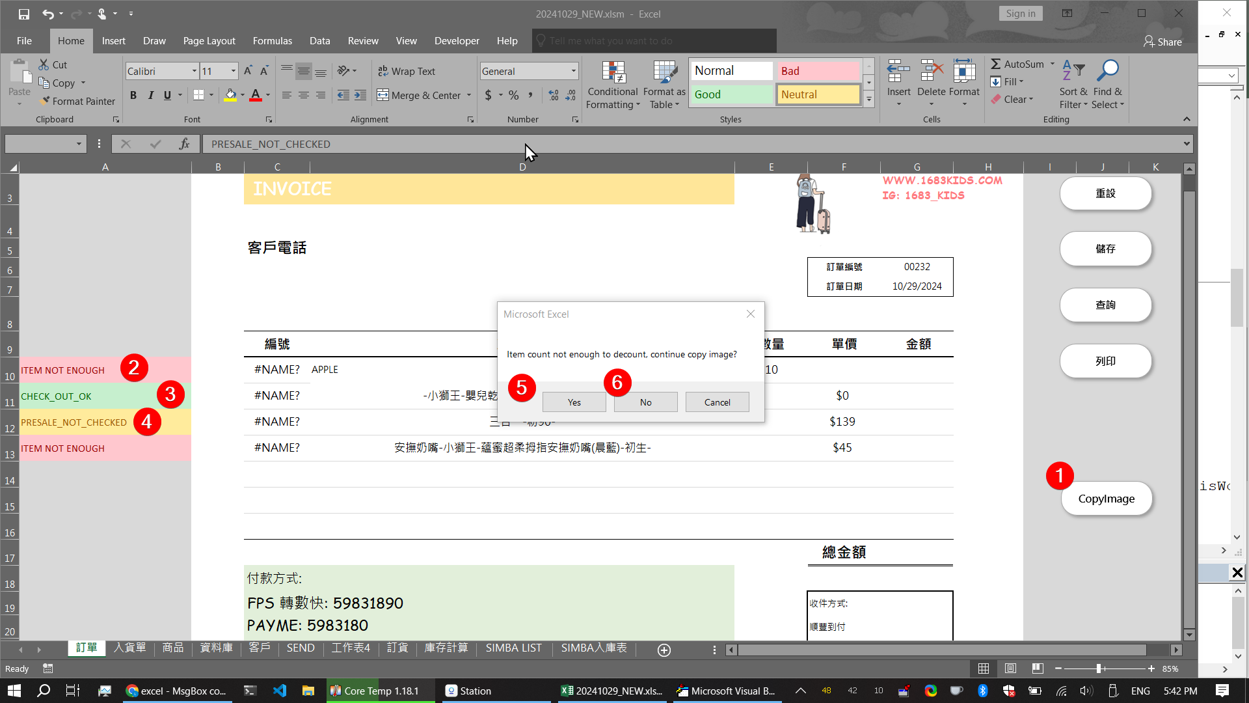Click the zoom slider in status bar
The image size is (1249, 703).
click(1099, 669)
